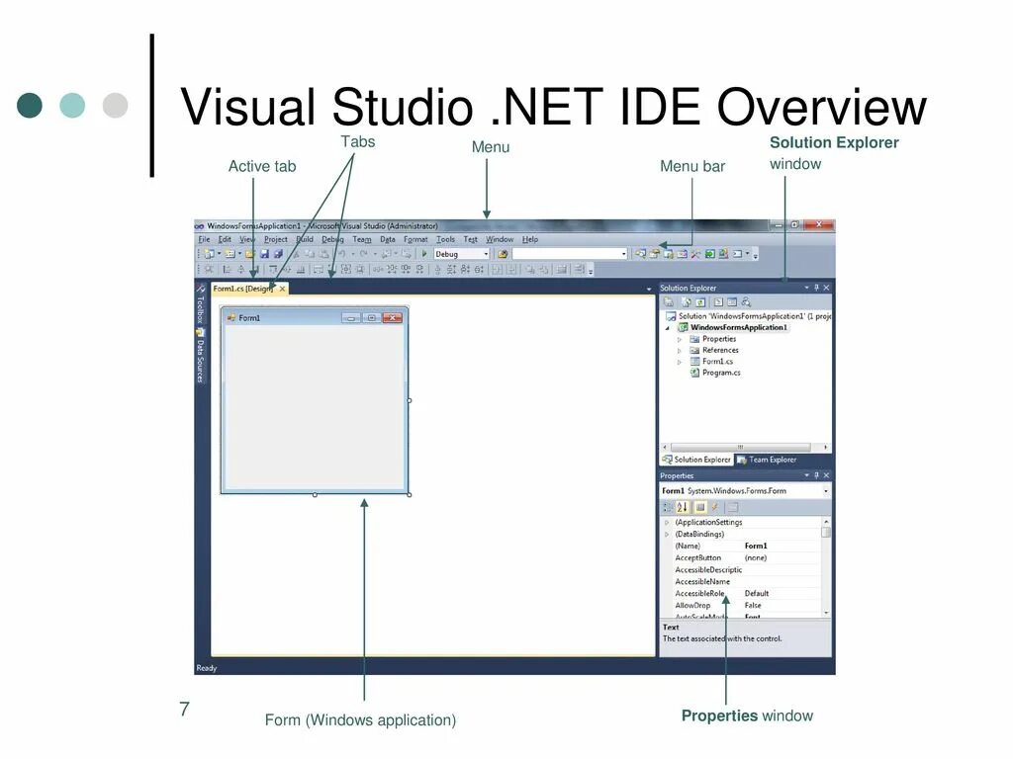
Task: Click the Find in Files icon
Action: pos(503,254)
